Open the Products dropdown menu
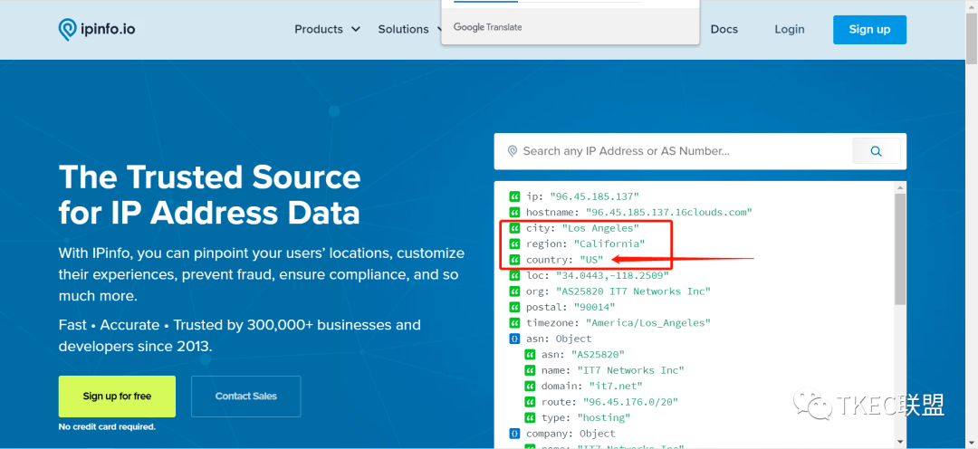Screen dimensions: 978x449 pyautogui.click(x=328, y=29)
